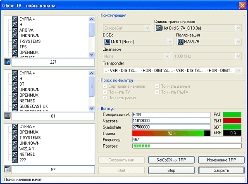Screen dimensions: 248x184
Task: Click the Прием 92% signal level bar
Action: pyautogui.click(x=171, y=133)
